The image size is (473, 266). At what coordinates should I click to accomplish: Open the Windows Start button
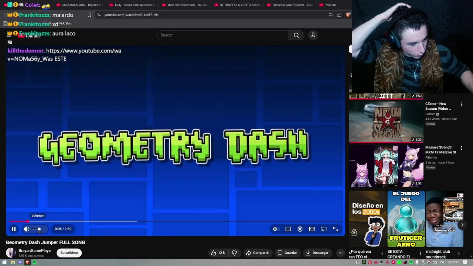pos(4,262)
